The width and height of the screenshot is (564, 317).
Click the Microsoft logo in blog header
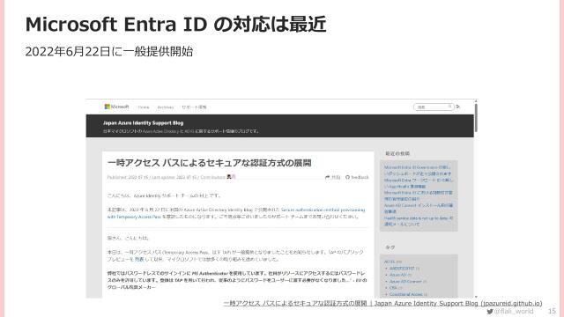click(x=116, y=107)
